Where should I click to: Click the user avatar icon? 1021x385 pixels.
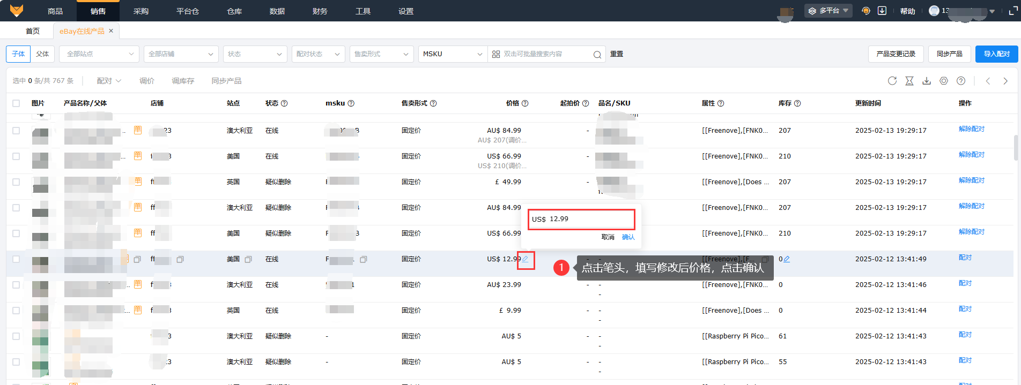[934, 11]
